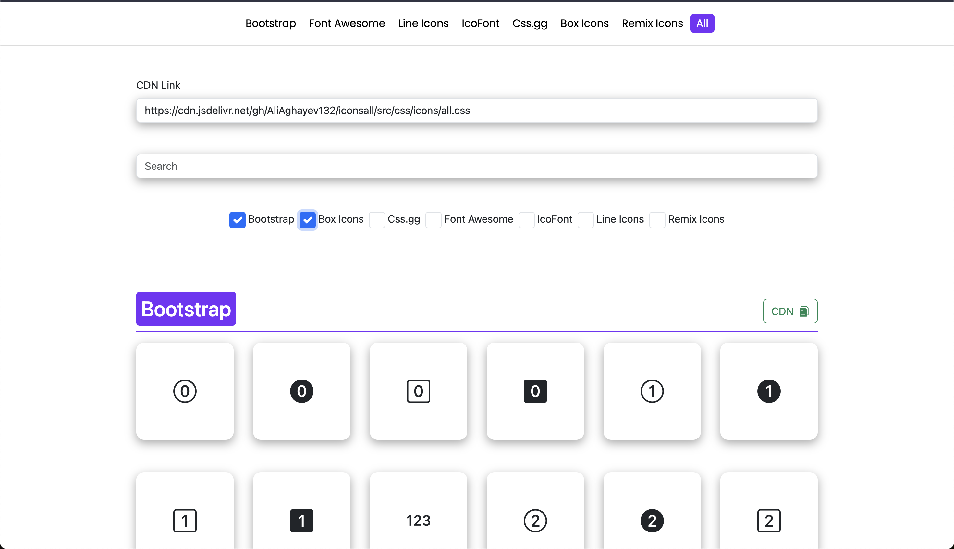954x549 pixels.
Task: Click the 123 icon card
Action: (x=418, y=520)
